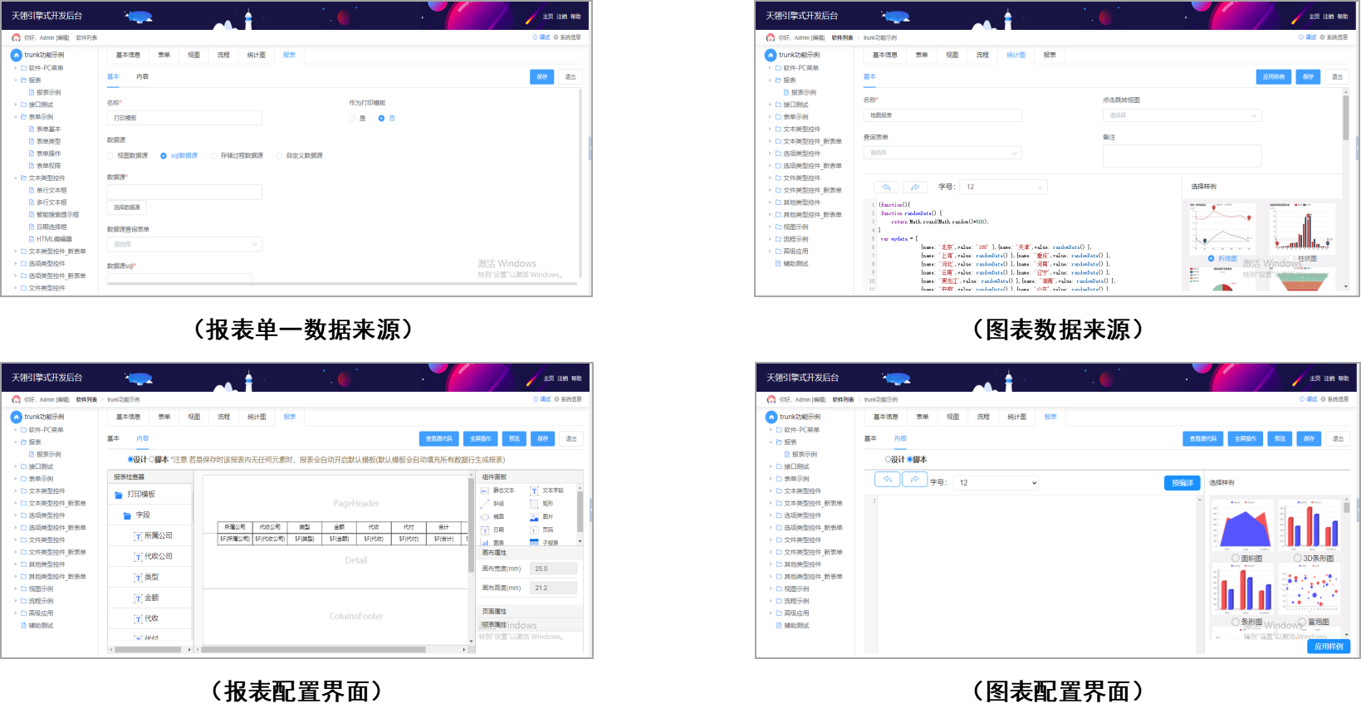
Task: Click the 选择数据源 button
Action: point(126,208)
